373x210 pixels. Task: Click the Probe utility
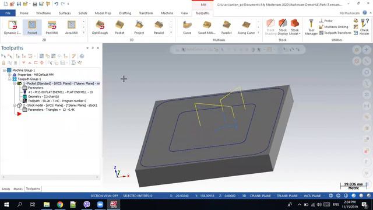click(x=326, y=21)
